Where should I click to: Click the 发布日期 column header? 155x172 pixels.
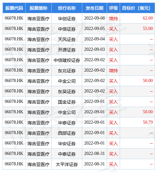point(95,8)
